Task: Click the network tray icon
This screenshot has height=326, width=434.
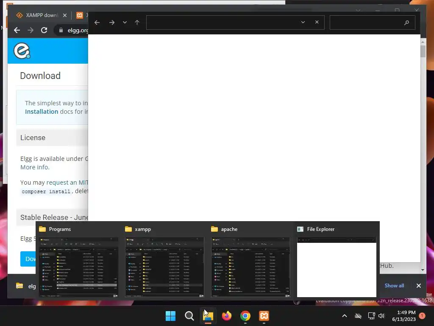Action: click(371, 316)
